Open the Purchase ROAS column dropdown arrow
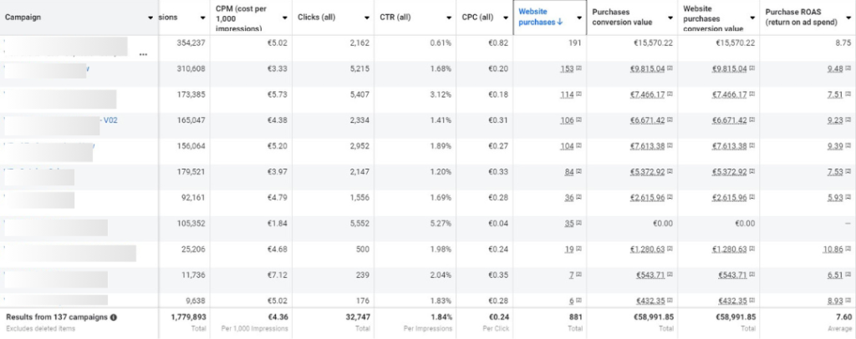Viewport: 856px width, 339px height. tap(848, 18)
